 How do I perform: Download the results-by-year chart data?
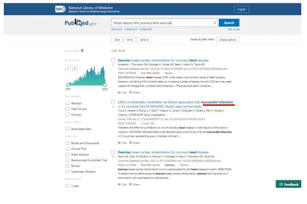[x=75, y=68]
